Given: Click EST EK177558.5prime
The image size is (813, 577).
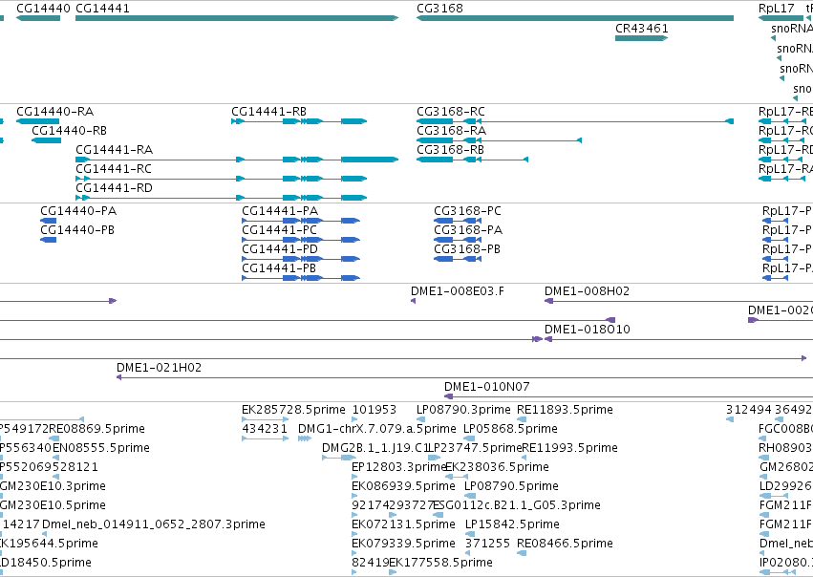Looking at the screenshot, I should tap(440, 563).
